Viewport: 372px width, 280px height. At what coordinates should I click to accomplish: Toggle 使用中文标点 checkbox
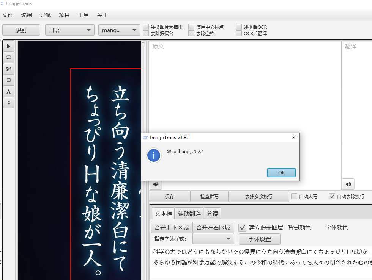click(x=191, y=27)
